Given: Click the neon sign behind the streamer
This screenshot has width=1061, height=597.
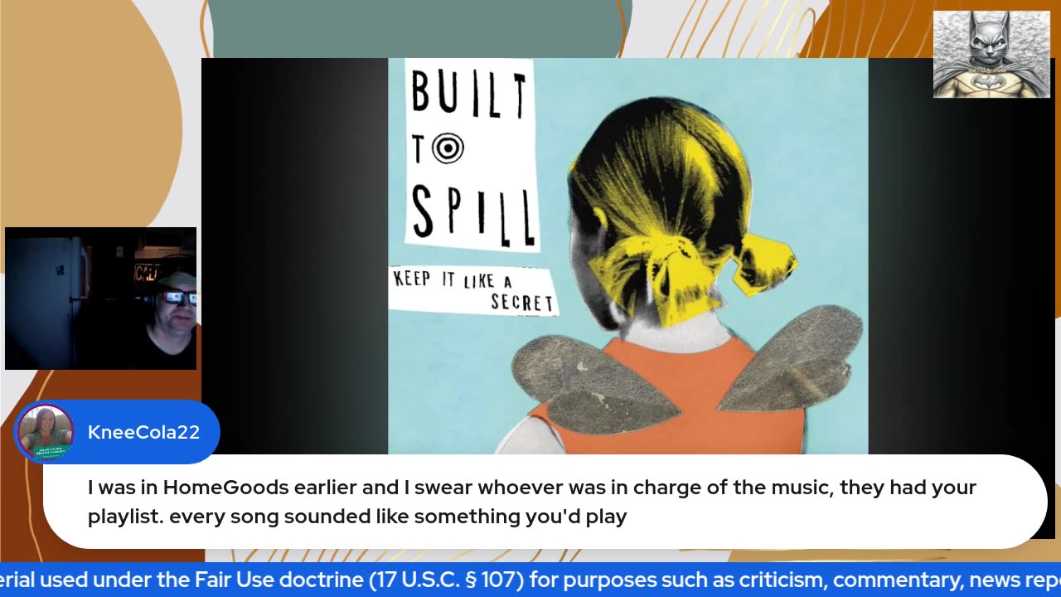Looking at the screenshot, I should [147, 273].
